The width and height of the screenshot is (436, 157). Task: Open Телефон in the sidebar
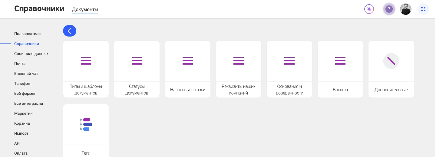[x=22, y=84]
